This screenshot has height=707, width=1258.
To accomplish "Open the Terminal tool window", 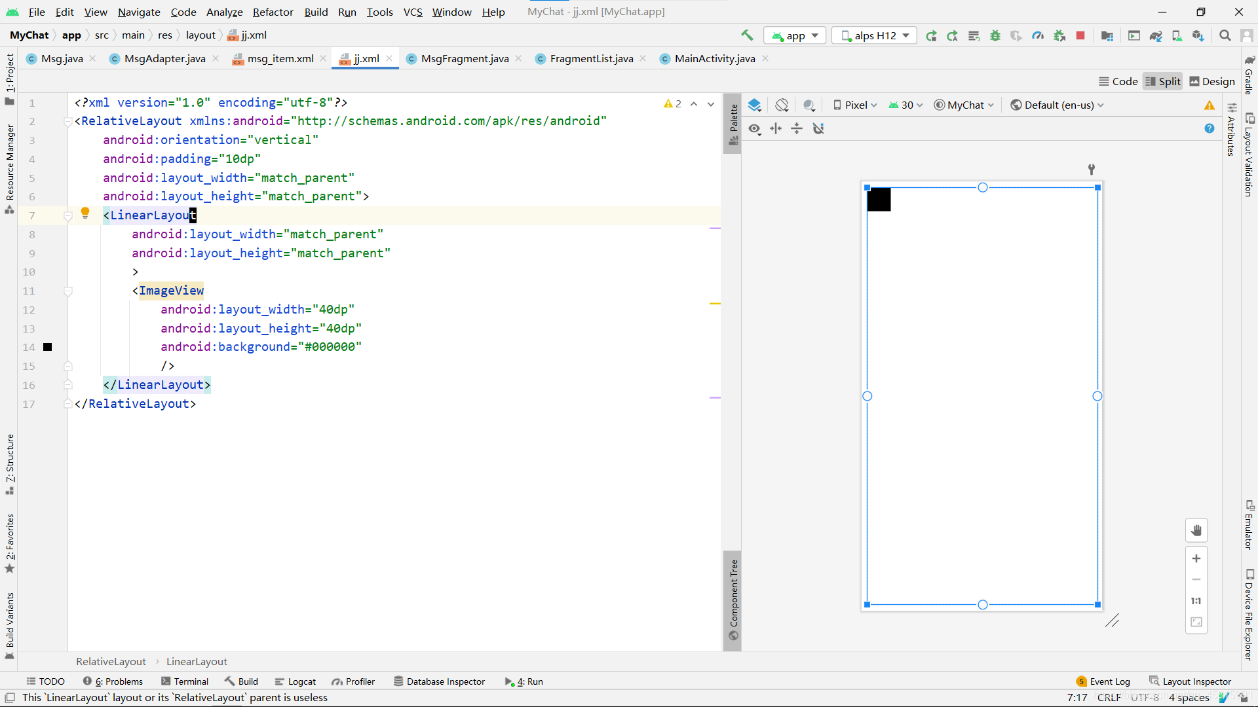I will [185, 681].
